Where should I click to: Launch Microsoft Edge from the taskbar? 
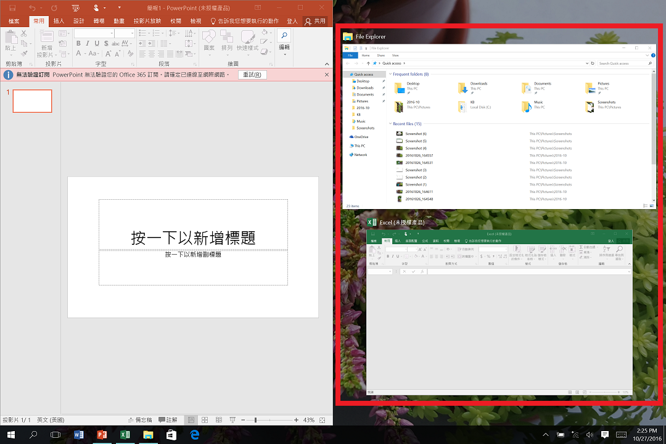coord(194,435)
